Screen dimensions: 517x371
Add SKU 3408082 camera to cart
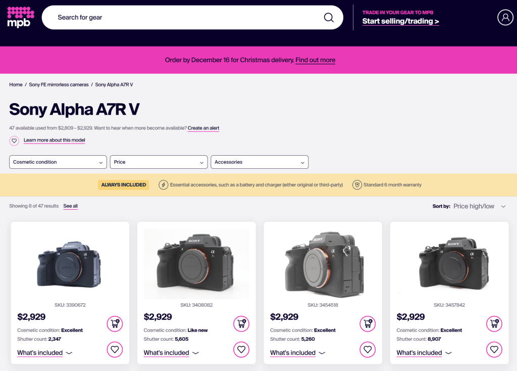coord(241,323)
